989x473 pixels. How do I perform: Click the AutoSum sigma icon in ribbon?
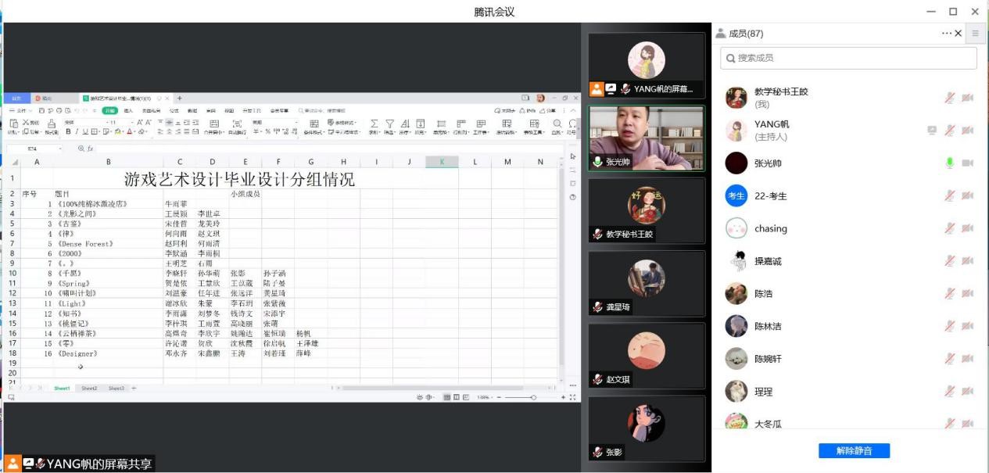point(374,124)
